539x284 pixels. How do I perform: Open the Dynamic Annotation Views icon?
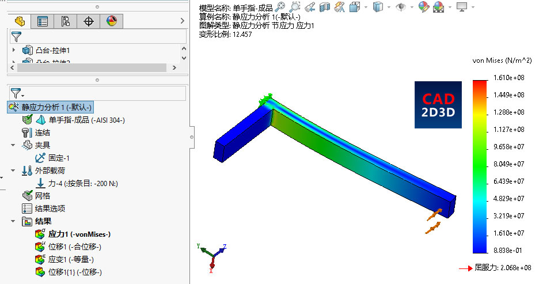[x=339, y=7]
